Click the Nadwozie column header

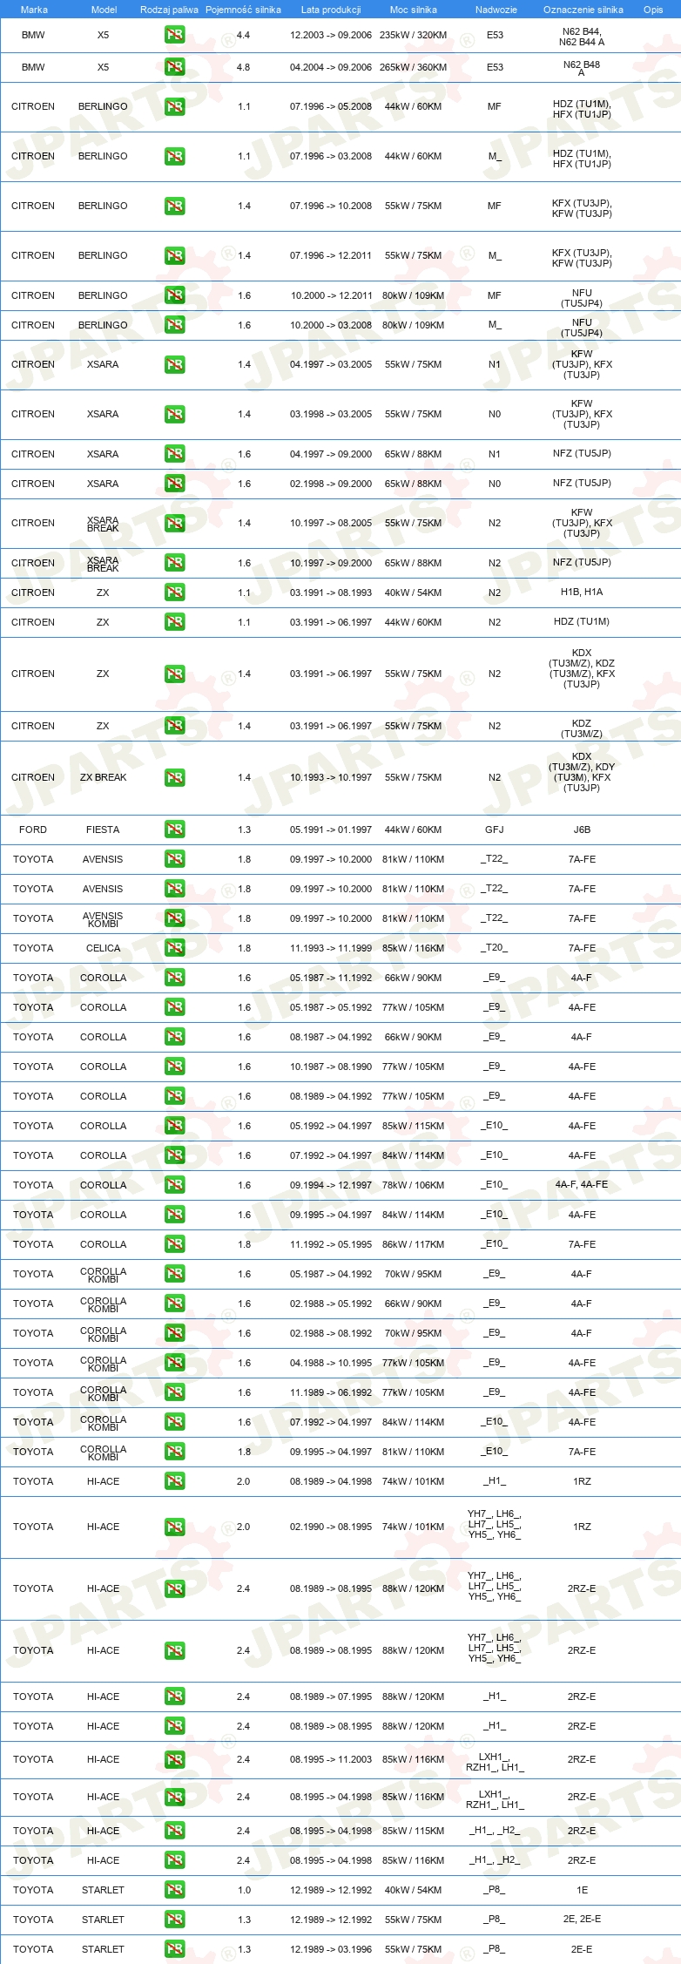pyautogui.click(x=496, y=10)
